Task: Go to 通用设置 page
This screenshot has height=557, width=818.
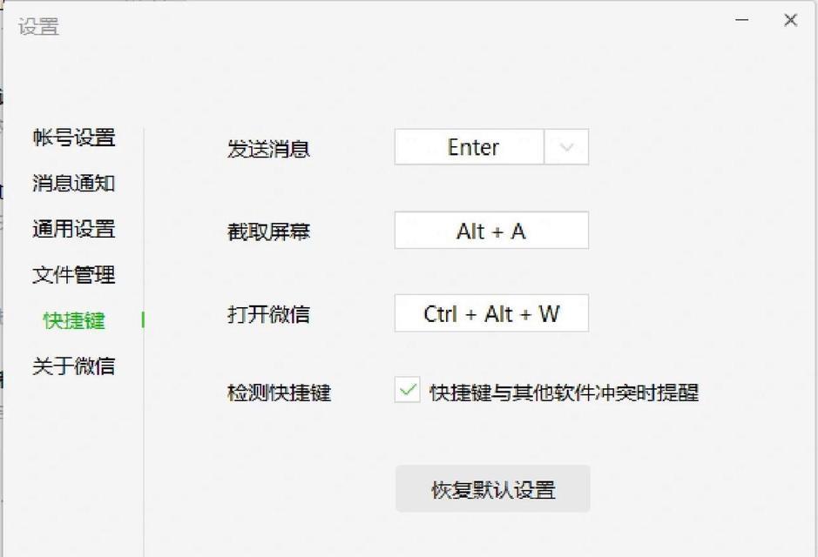Action: (x=74, y=230)
